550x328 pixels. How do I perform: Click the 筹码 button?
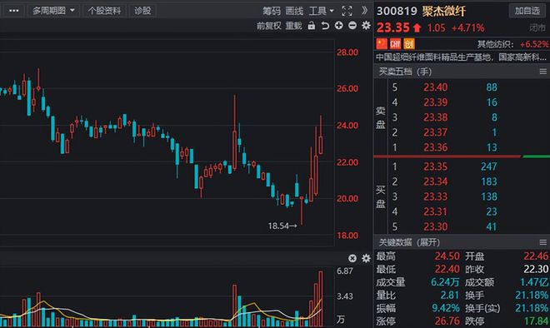click(x=272, y=11)
